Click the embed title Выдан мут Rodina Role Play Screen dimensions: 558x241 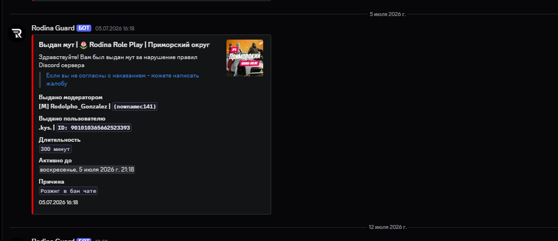coord(124,45)
